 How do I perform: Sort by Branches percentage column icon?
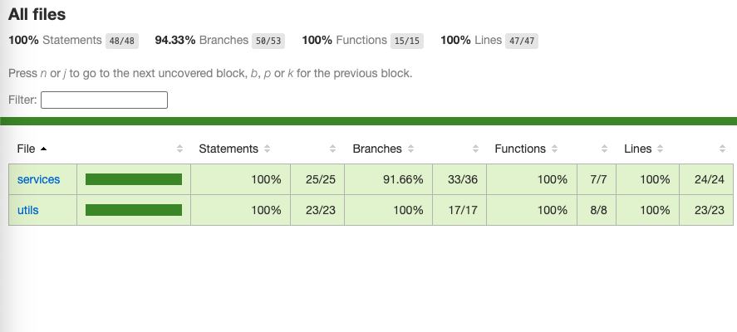coord(410,149)
